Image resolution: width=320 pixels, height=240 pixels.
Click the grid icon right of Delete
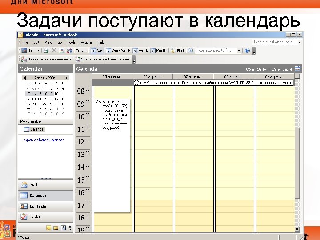61,51
